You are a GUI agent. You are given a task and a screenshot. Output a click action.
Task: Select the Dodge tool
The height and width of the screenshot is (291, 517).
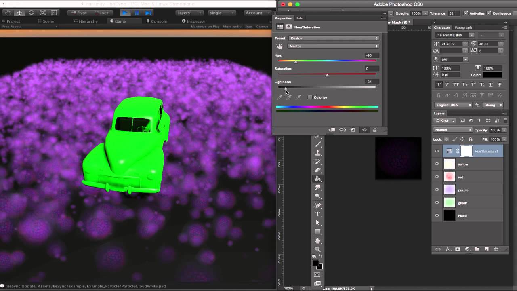click(318, 196)
